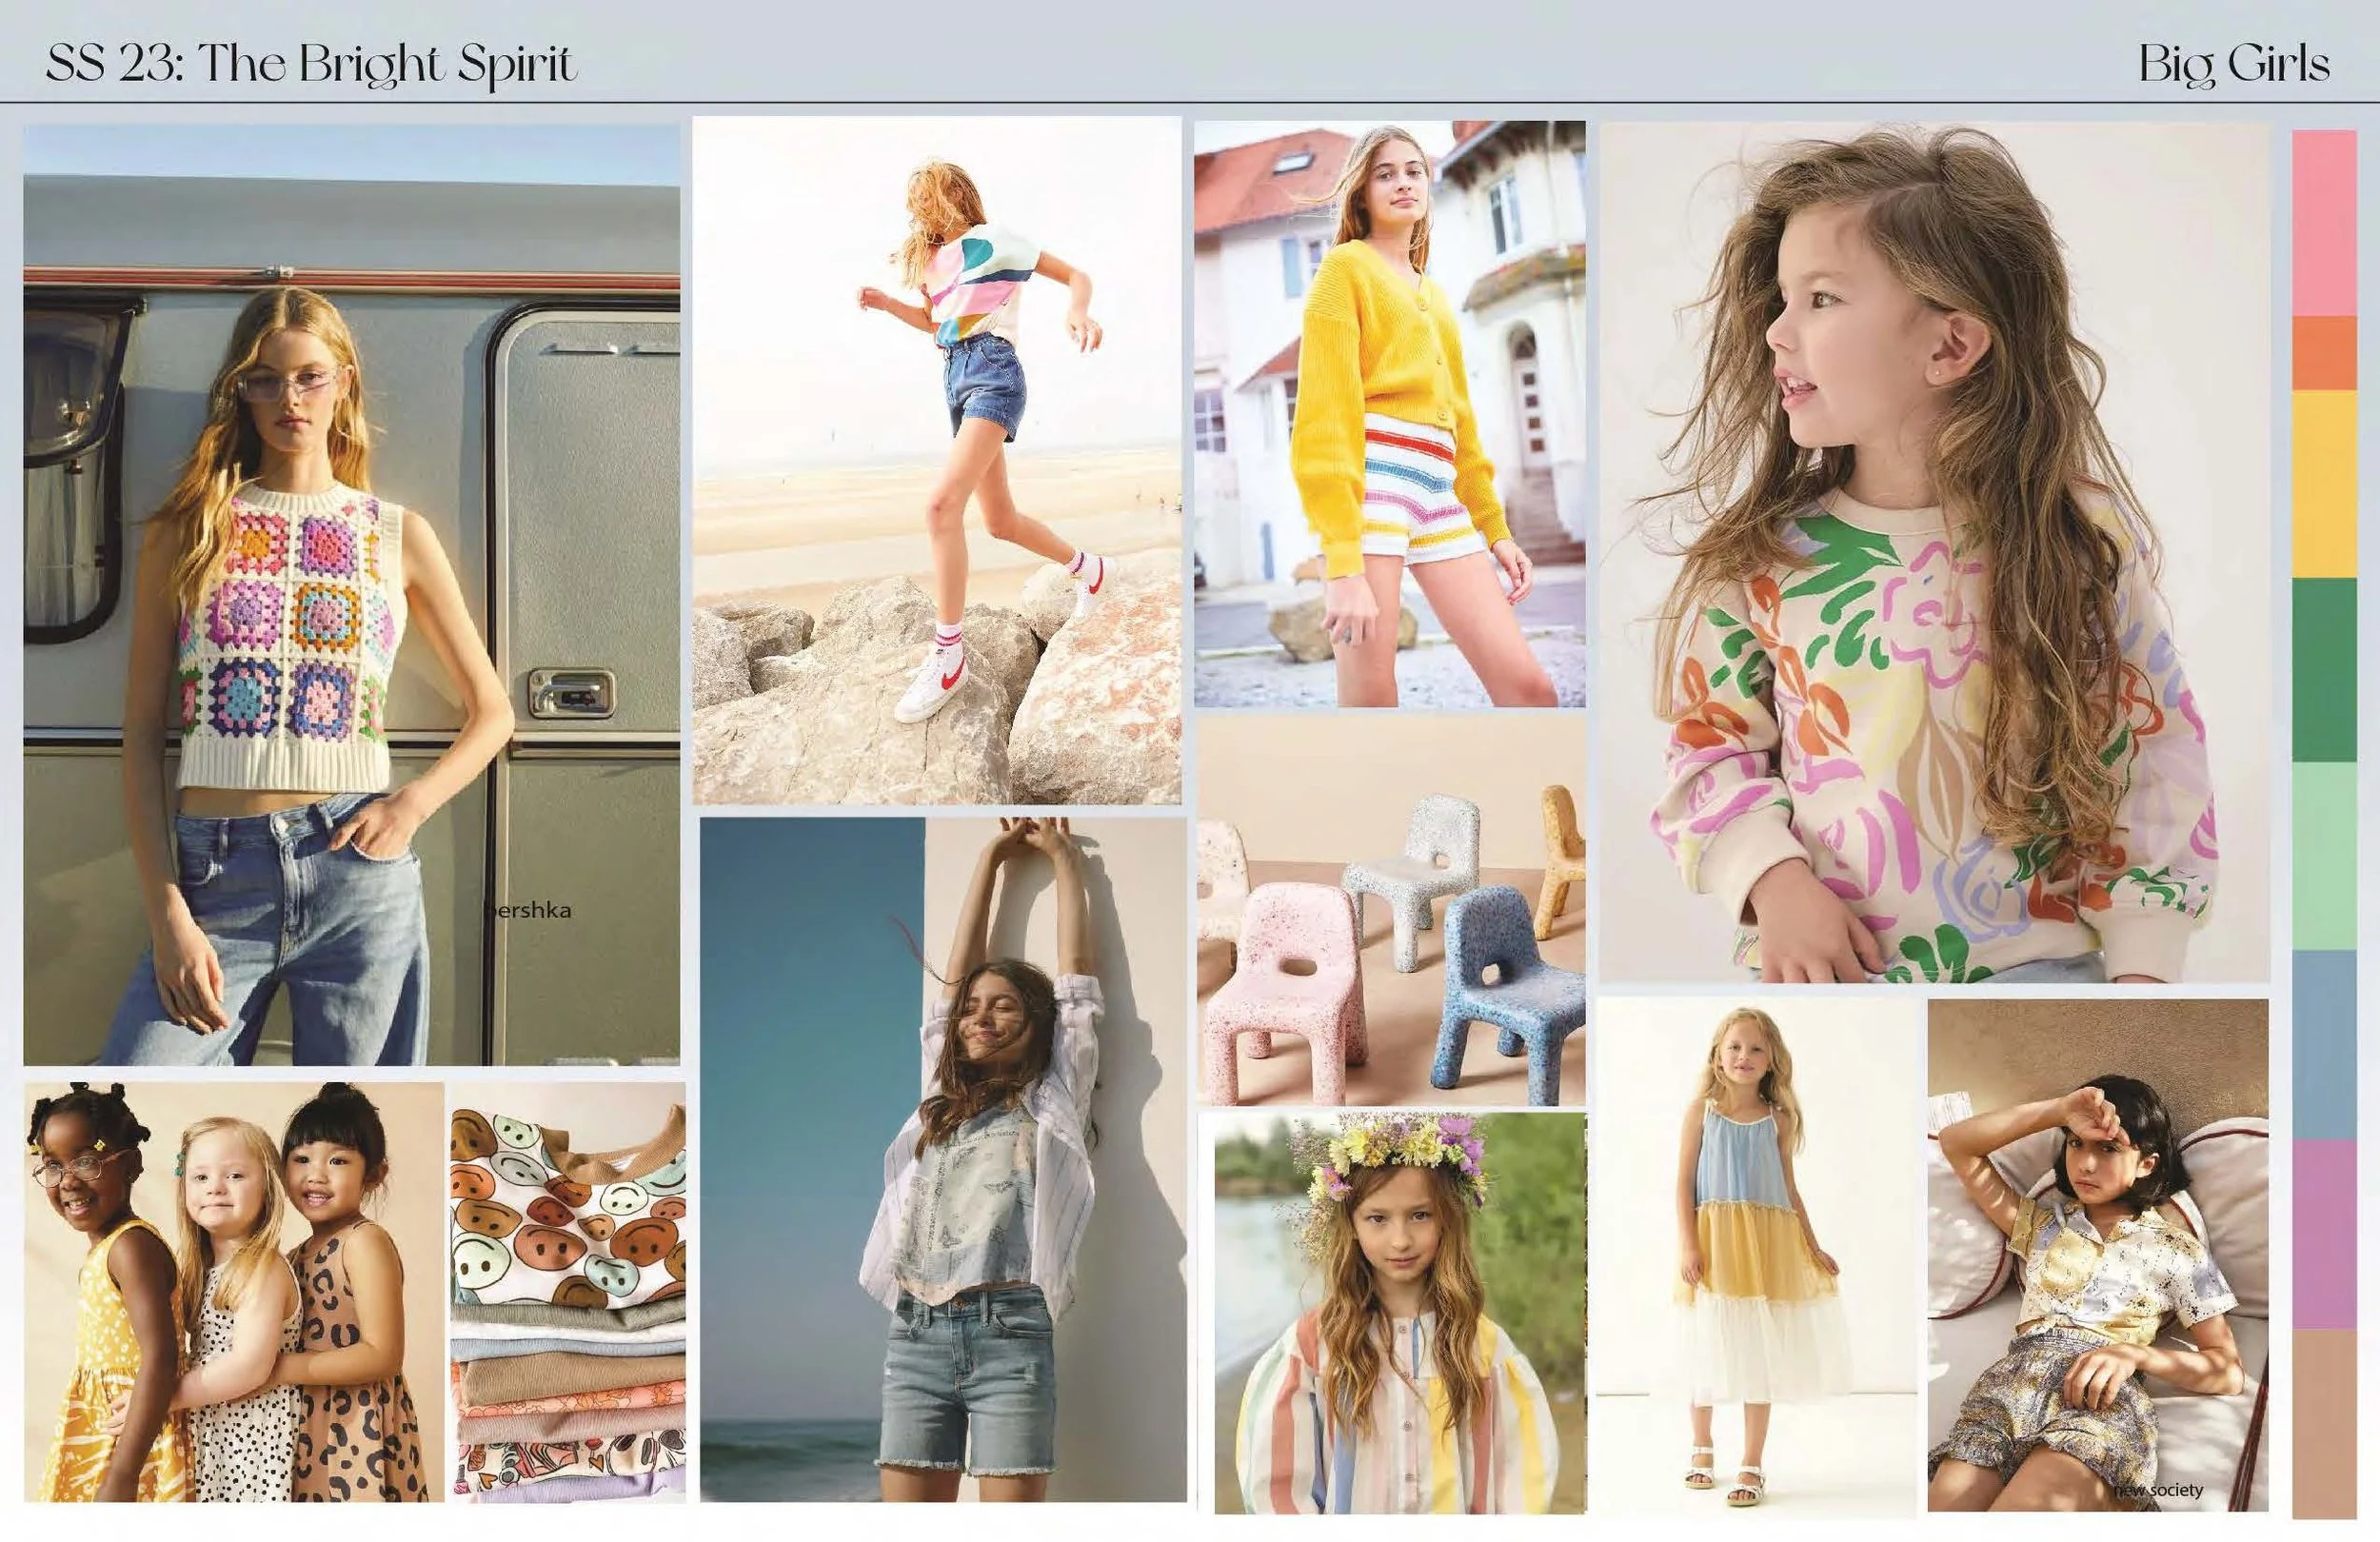Click the three girls in dresses photo
The image size is (2380, 1542).
[x=233, y=1291]
